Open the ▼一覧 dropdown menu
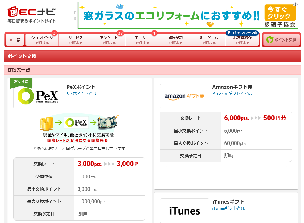304x223 pixels. point(15,40)
